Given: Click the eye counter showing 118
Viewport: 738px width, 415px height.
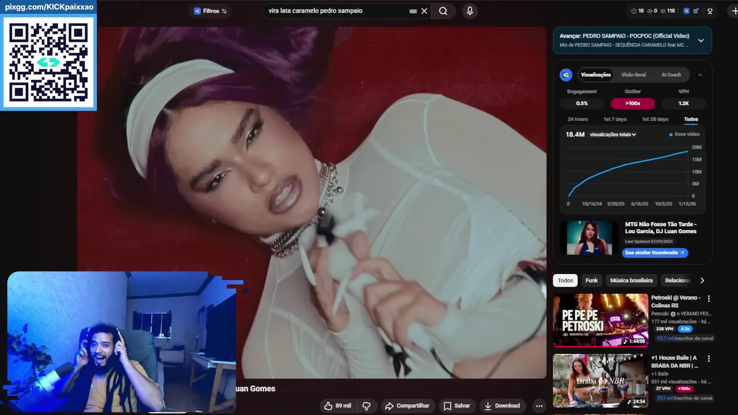Looking at the screenshot, I should pyautogui.click(x=668, y=11).
